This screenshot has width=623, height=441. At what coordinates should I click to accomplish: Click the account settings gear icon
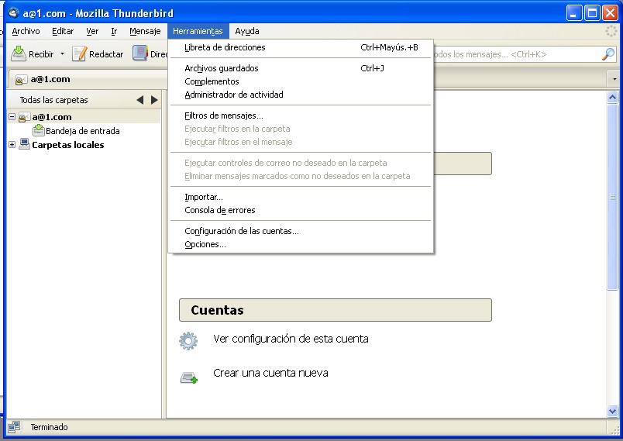click(188, 340)
